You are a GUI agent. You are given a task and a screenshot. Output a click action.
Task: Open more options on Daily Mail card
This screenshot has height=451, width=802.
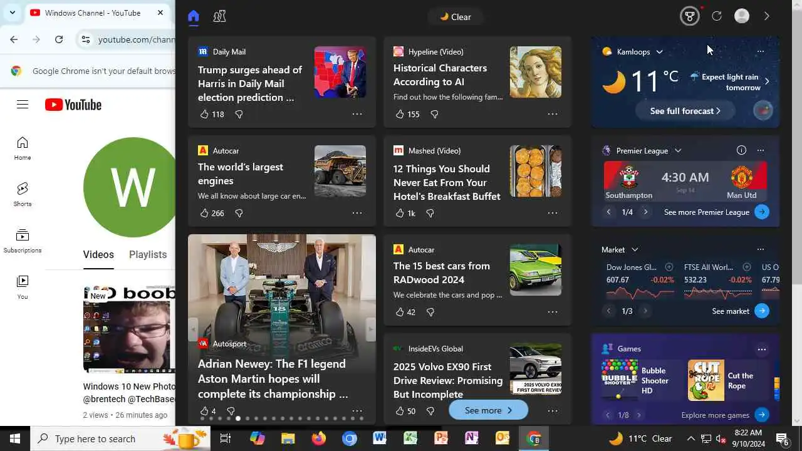(357, 114)
